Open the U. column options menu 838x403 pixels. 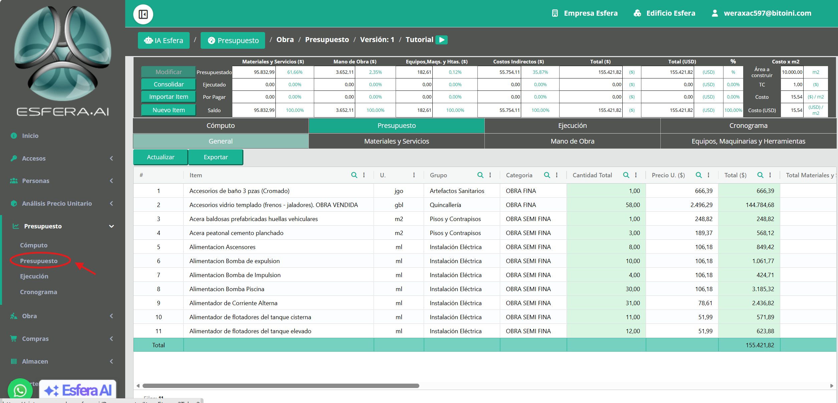pos(414,175)
